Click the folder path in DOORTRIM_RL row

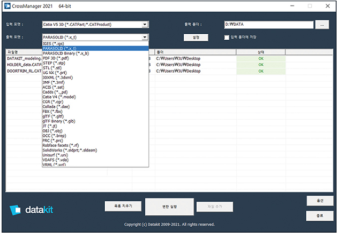tap(178, 71)
